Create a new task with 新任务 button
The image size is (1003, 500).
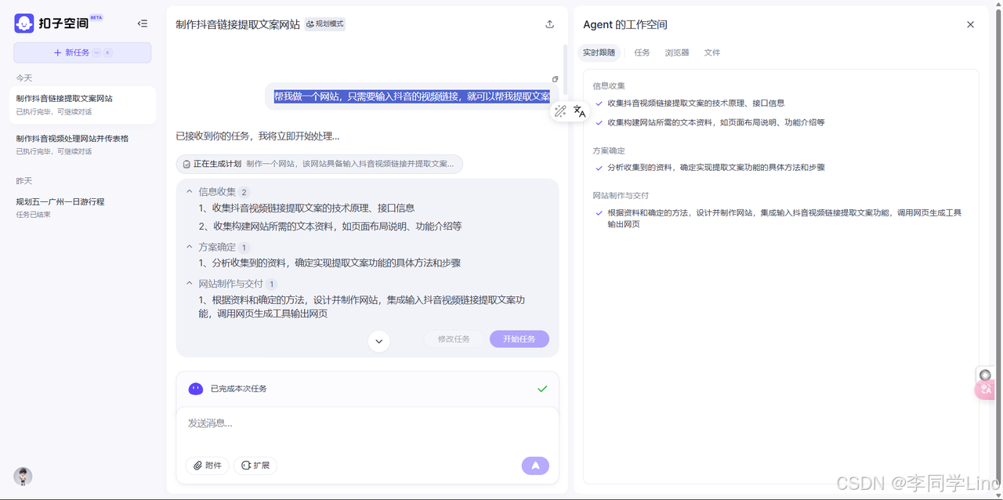click(82, 53)
